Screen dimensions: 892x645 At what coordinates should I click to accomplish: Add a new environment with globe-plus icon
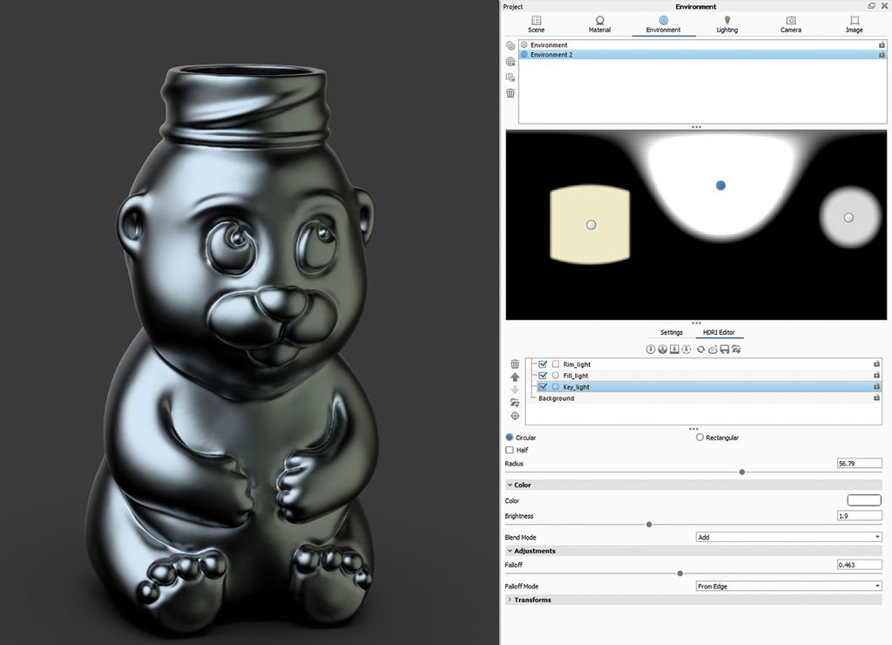[510, 61]
